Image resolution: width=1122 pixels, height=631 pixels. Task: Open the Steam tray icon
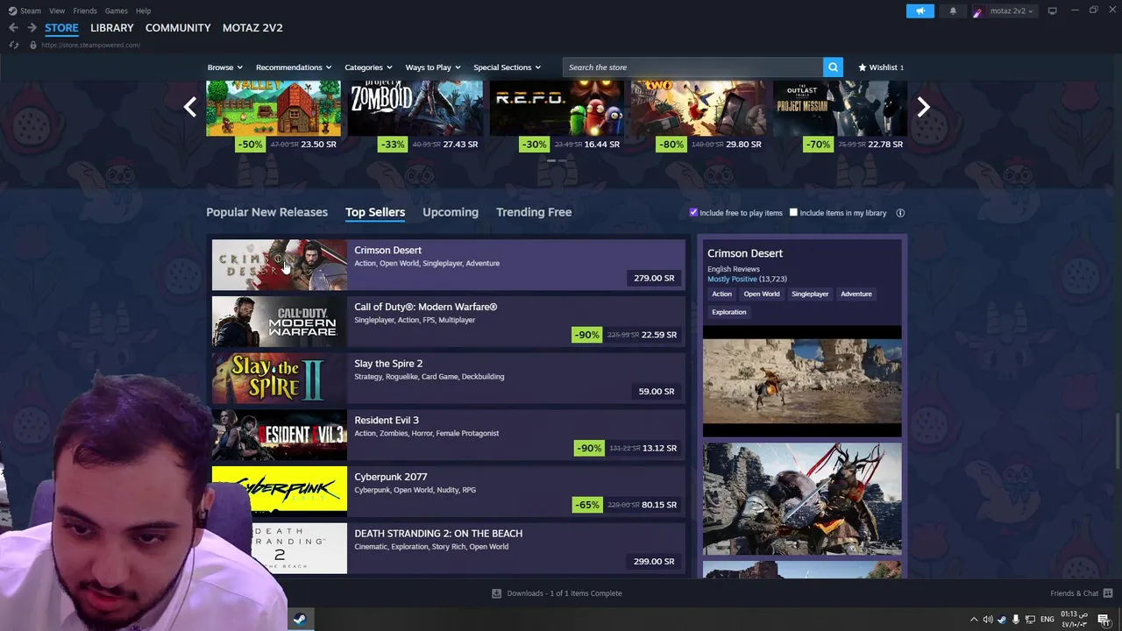(x=1002, y=620)
